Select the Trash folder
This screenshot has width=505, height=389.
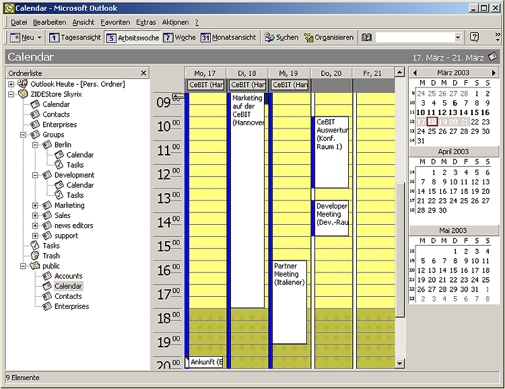point(51,256)
